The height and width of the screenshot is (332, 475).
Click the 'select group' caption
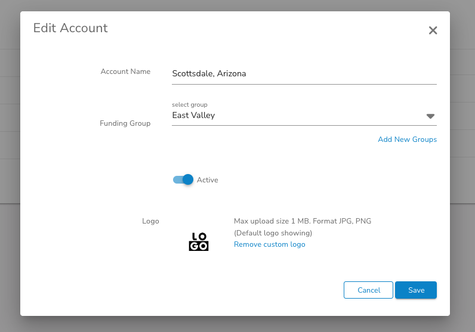pos(190,104)
